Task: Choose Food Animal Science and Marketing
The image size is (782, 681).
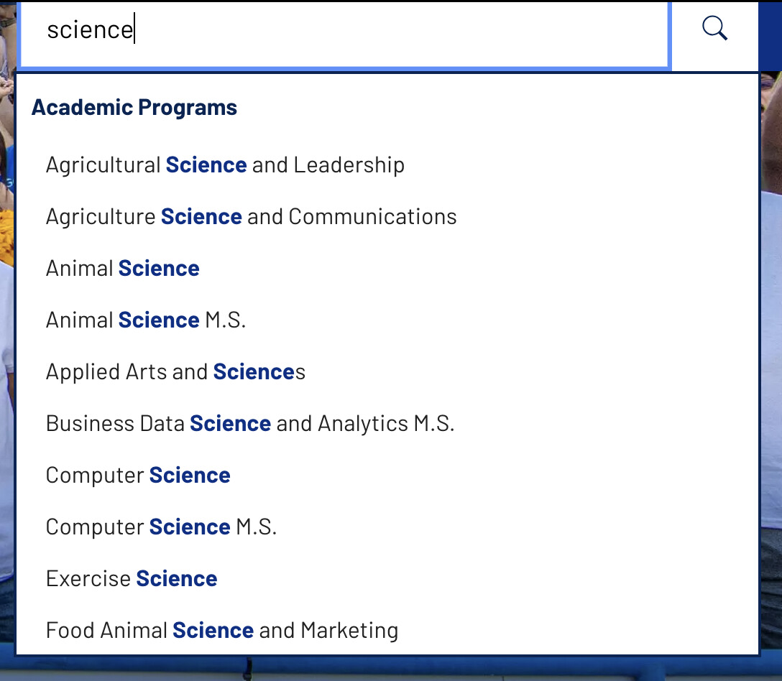Action: (x=222, y=631)
